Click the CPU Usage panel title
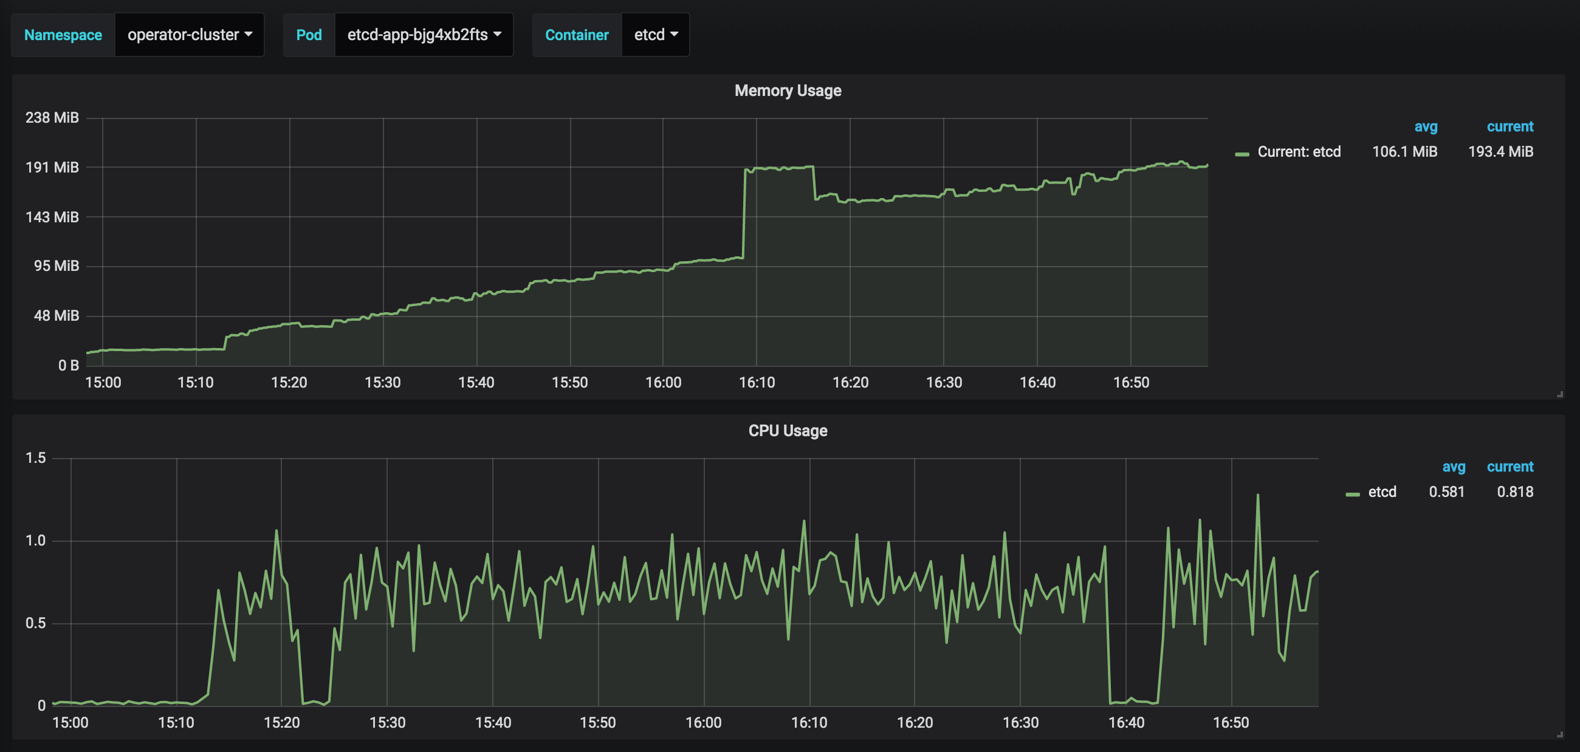The width and height of the screenshot is (1580, 752). [x=788, y=431]
